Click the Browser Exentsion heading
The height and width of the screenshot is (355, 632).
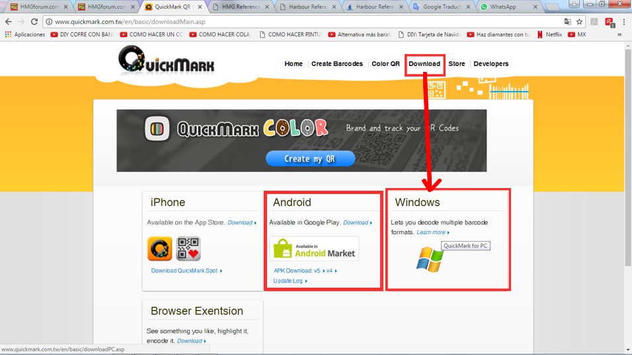point(197,311)
